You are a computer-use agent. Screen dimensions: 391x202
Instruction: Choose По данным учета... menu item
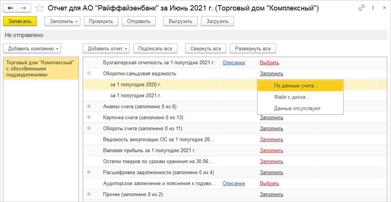[x=296, y=86]
